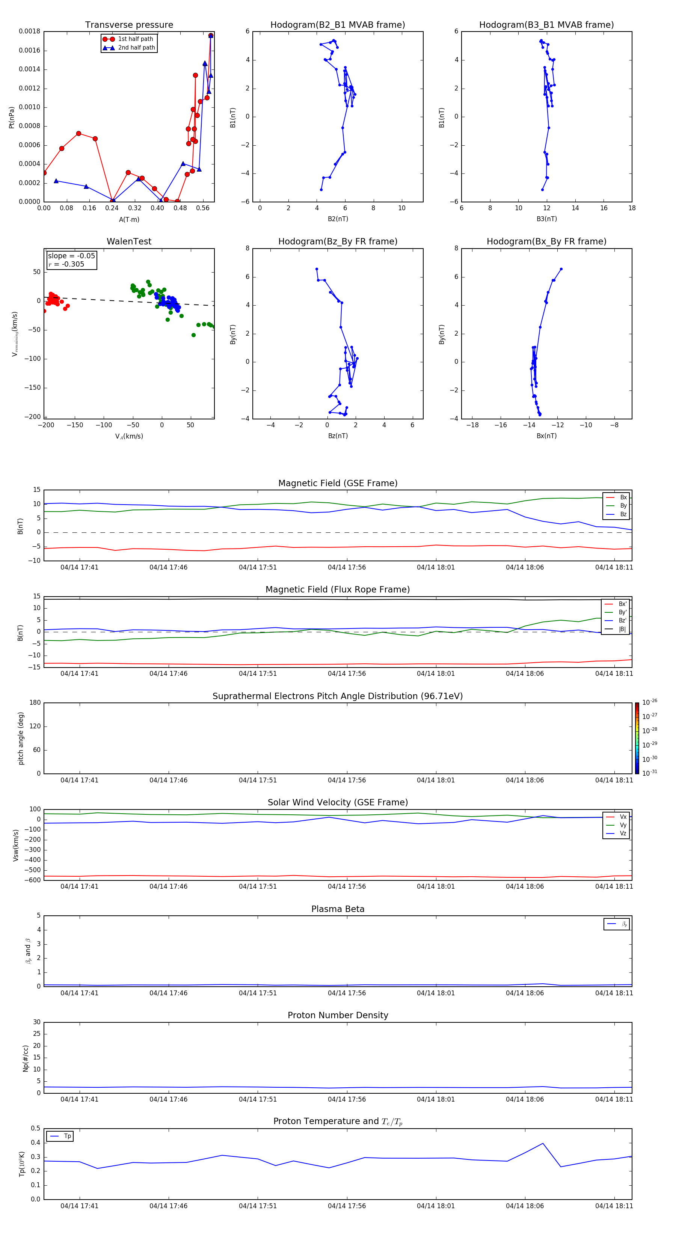Click the "Tp" legend in temperature plot
The width and height of the screenshot is (676, 1239).
point(60,1136)
